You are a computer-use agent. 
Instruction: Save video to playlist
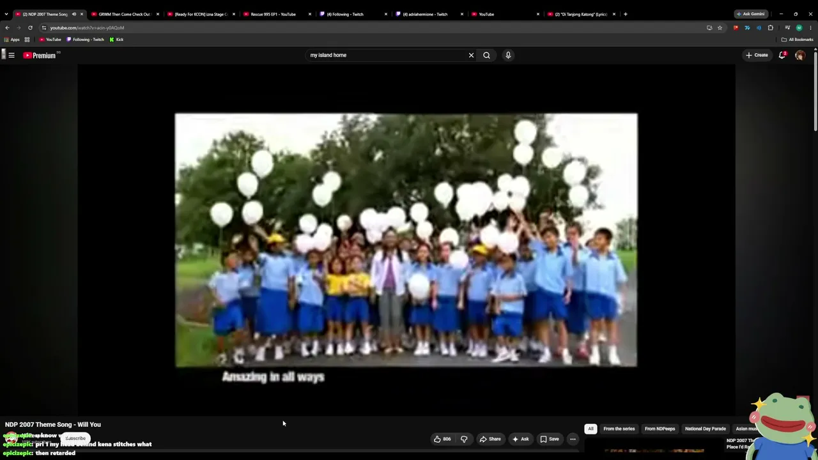(x=550, y=439)
